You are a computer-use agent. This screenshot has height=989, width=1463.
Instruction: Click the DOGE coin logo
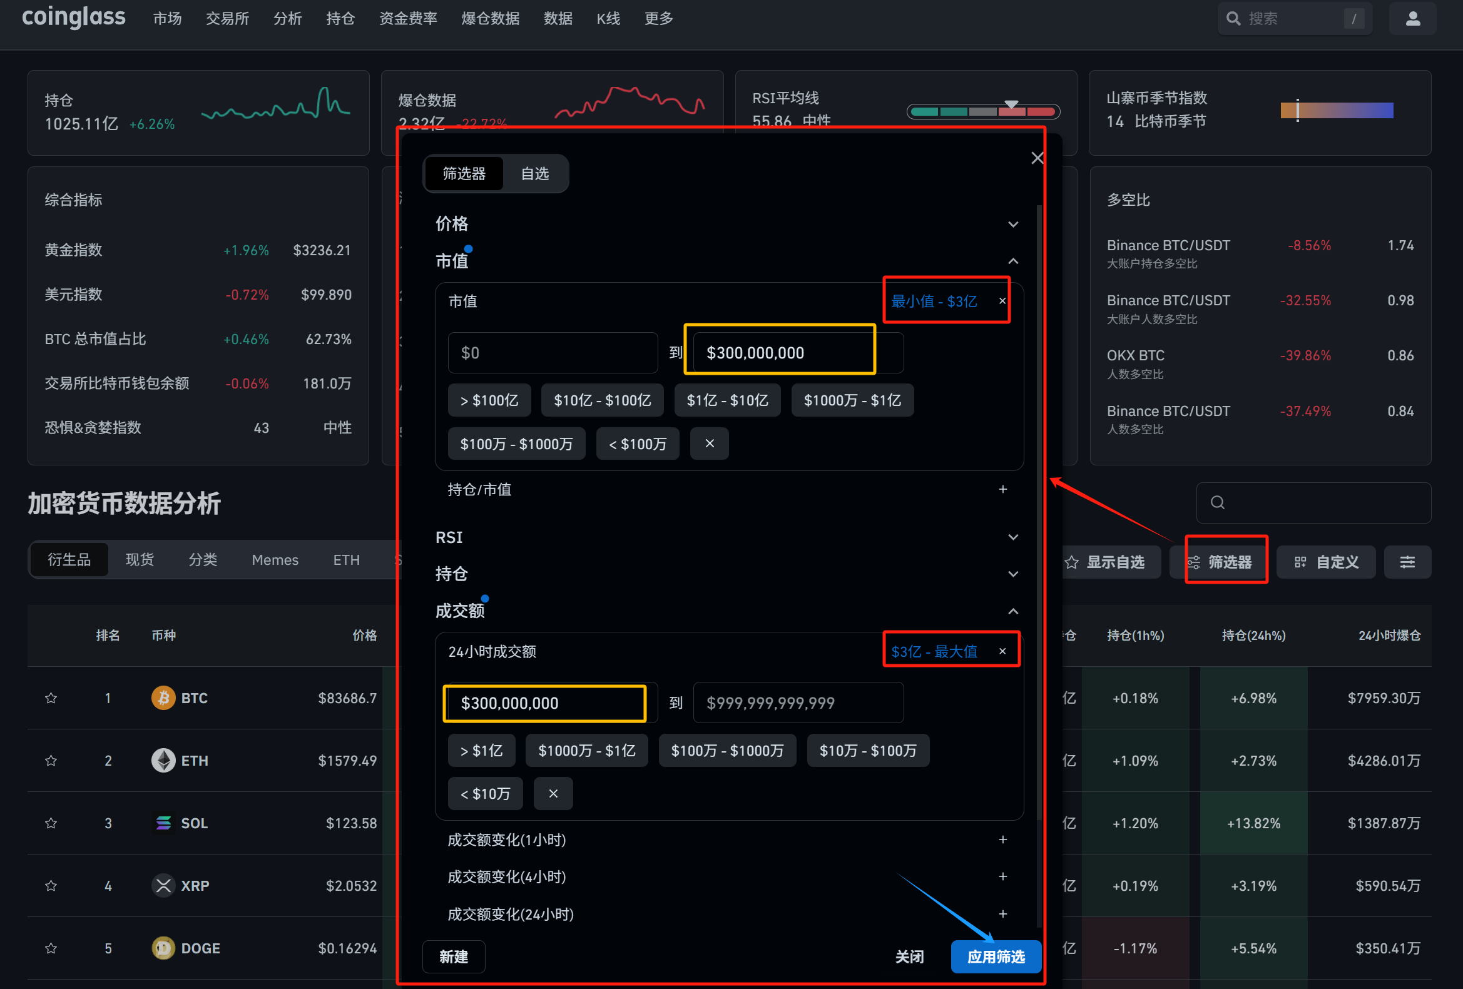click(163, 948)
